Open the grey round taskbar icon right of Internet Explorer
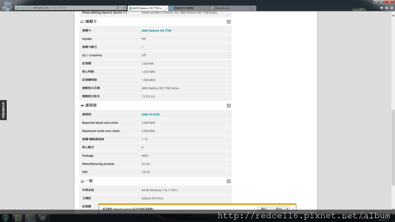The height and width of the screenshot is (222, 395). pos(42,218)
